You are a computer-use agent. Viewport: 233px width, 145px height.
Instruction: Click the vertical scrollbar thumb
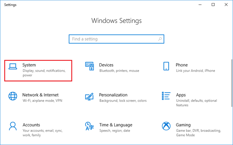(x=232, y=83)
